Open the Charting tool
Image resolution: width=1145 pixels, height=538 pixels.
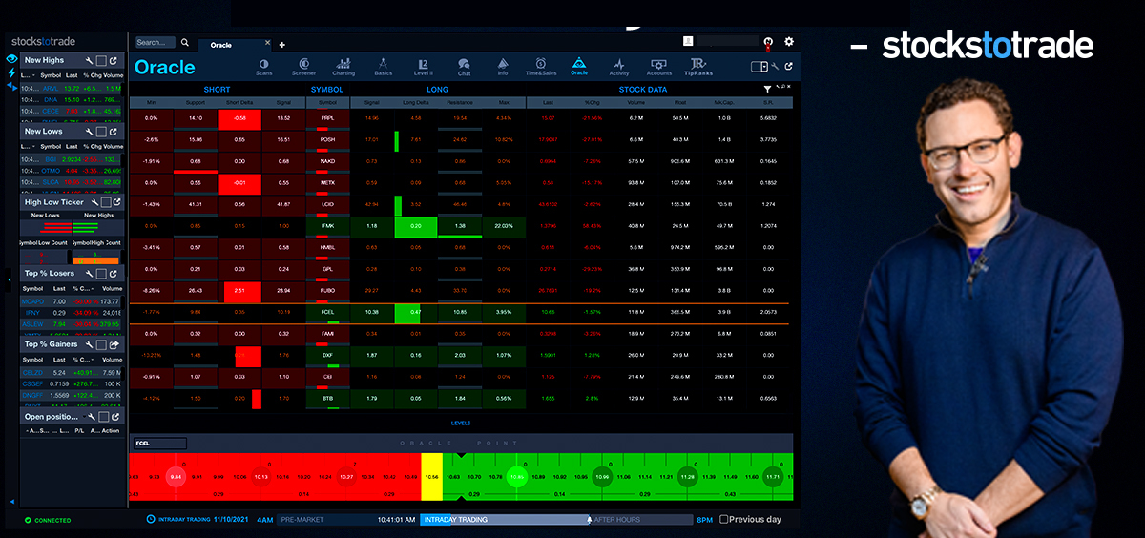click(x=343, y=66)
